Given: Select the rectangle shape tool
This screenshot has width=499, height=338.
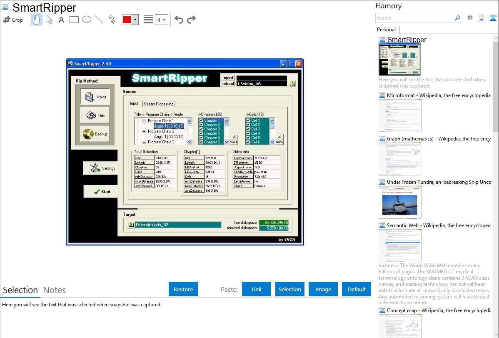Looking at the screenshot, I should tap(74, 20).
